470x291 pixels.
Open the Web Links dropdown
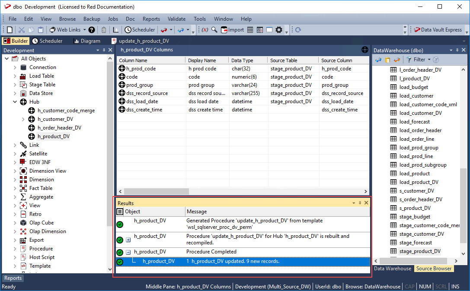(68, 30)
